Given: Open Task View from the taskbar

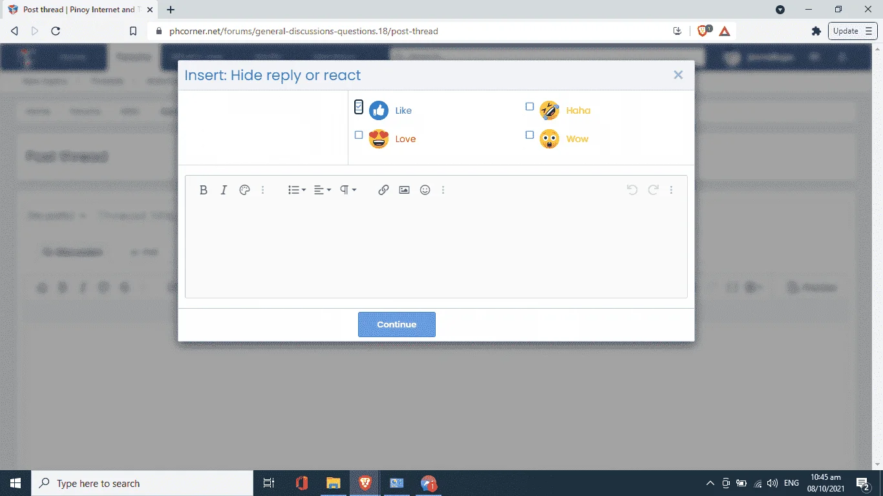Looking at the screenshot, I should tap(270, 483).
